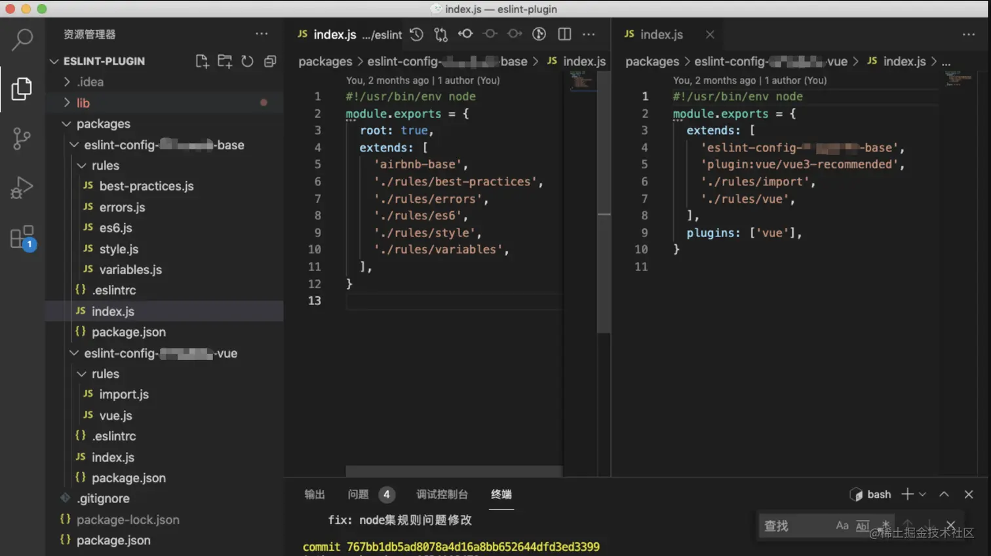Screen dimensions: 991x556
Task: Open the Search view in activity bar
Action: tap(22, 39)
